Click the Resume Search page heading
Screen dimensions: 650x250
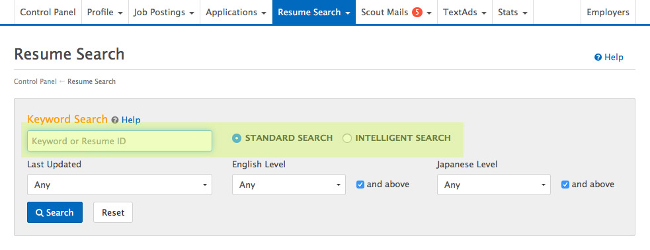(69, 54)
